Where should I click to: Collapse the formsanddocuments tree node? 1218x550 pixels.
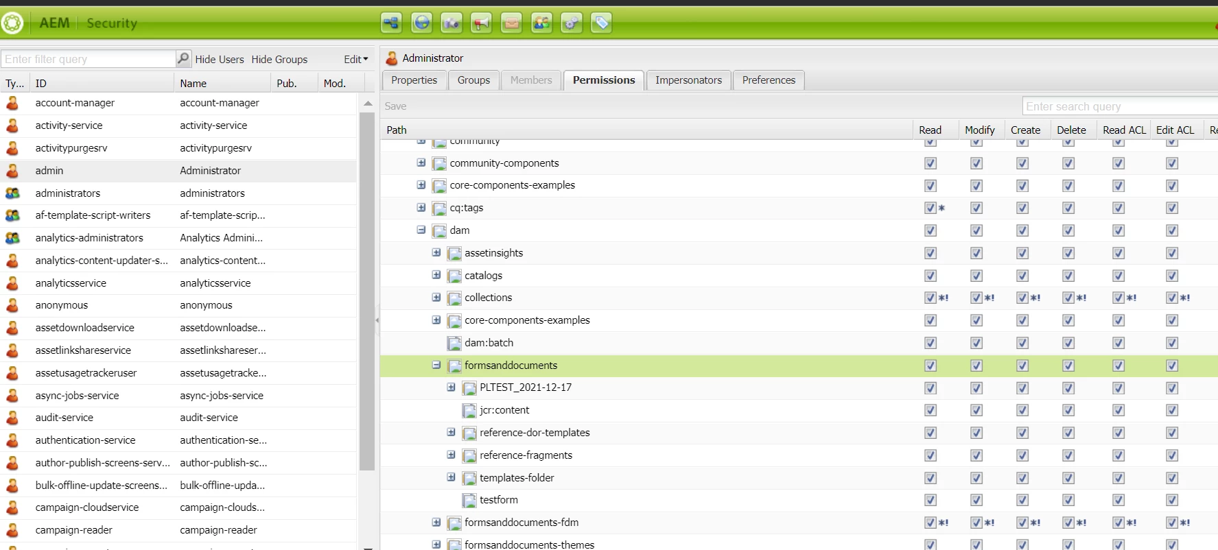436,366
